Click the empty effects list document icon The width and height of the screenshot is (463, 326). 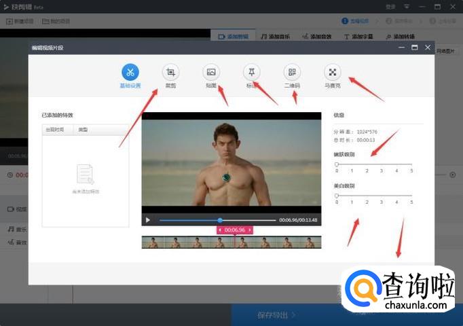(x=86, y=174)
